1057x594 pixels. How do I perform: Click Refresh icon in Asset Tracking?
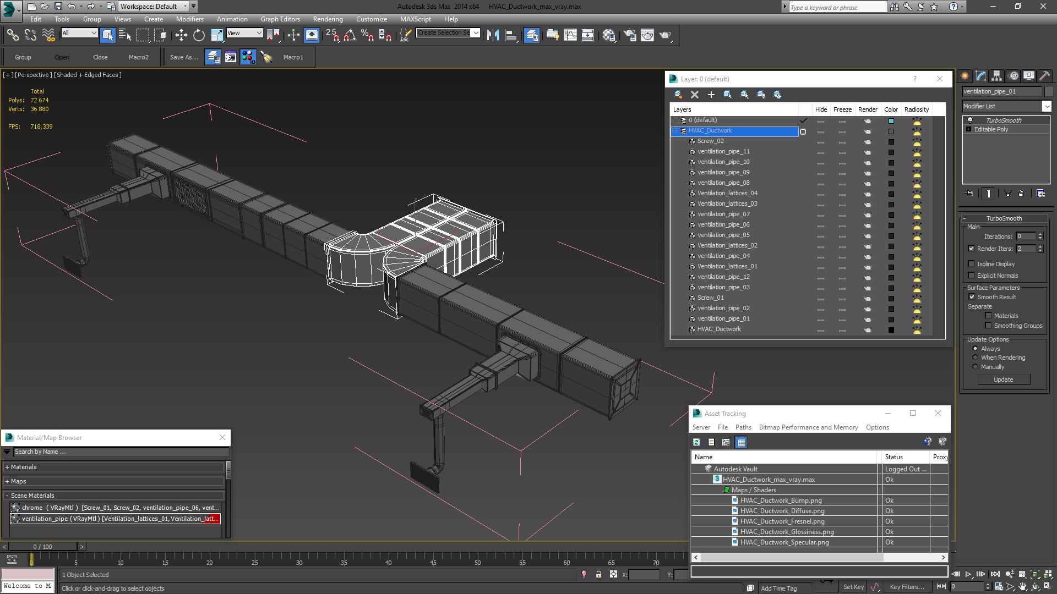click(696, 442)
